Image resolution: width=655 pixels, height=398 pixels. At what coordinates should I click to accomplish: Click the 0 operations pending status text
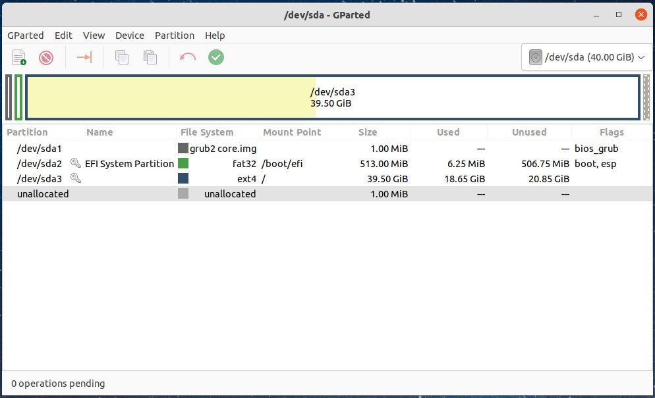pyautogui.click(x=58, y=383)
